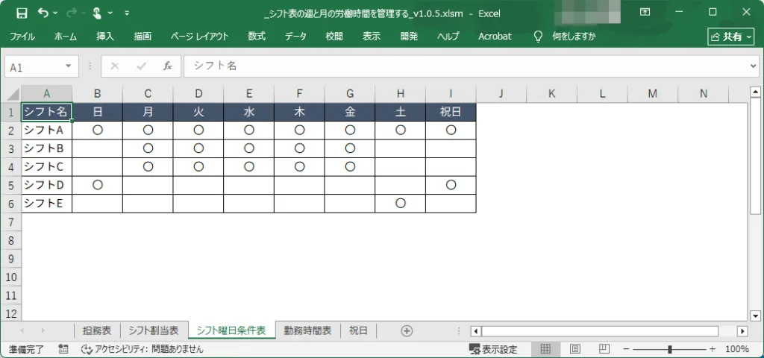Select the シフトA cell
Image resolution: width=764 pixels, height=358 pixels.
click(x=47, y=131)
